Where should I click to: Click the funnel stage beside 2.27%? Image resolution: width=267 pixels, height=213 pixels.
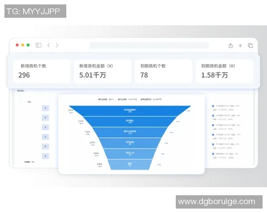130,143
